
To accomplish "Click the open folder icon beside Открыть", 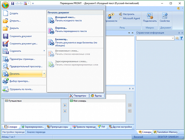I will [x=6, y=21].
